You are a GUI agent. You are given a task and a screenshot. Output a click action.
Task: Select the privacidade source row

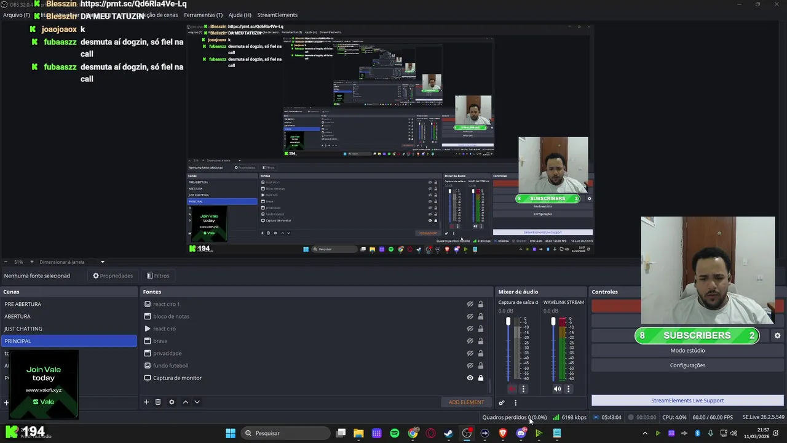[315, 353]
